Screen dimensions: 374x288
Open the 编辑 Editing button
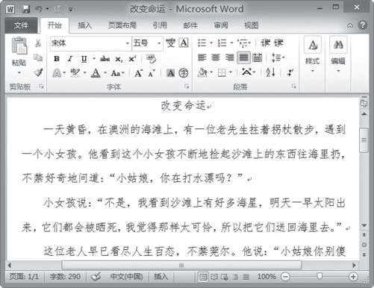pyautogui.click(x=338, y=55)
